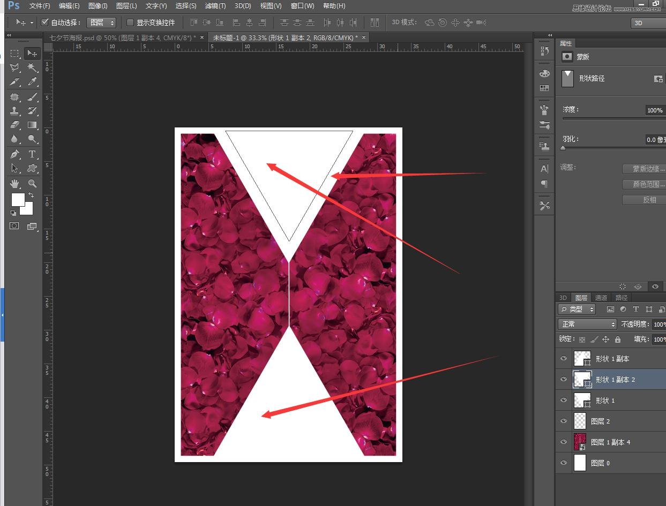
Task: Select the Pen tool
Action: tap(15, 154)
